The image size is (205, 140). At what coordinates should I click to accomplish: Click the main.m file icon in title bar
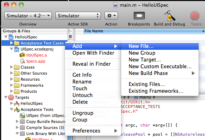[x=115, y=5]
